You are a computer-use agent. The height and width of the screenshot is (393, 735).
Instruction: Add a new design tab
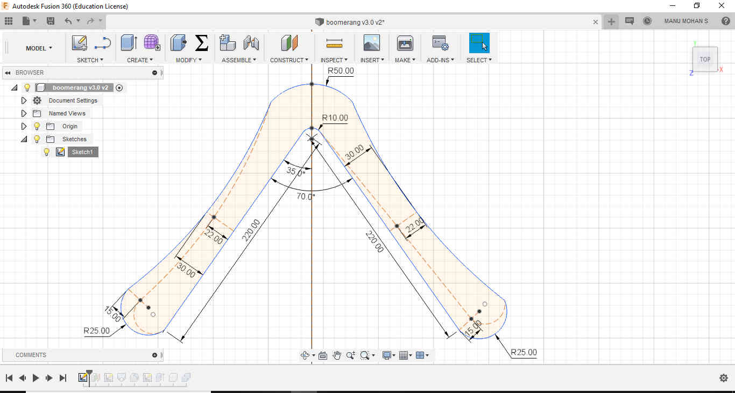click(611, 21)
